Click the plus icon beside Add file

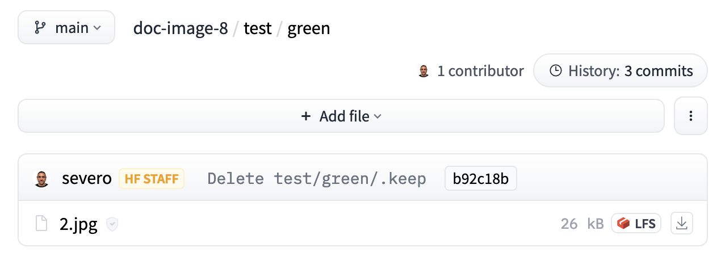pyautogui.click(x=306, y=116)
